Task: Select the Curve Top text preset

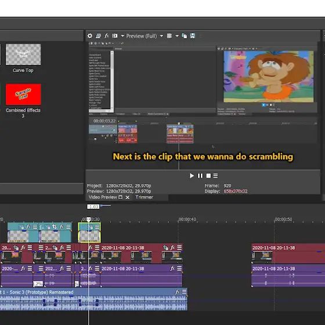Action: 23,58
